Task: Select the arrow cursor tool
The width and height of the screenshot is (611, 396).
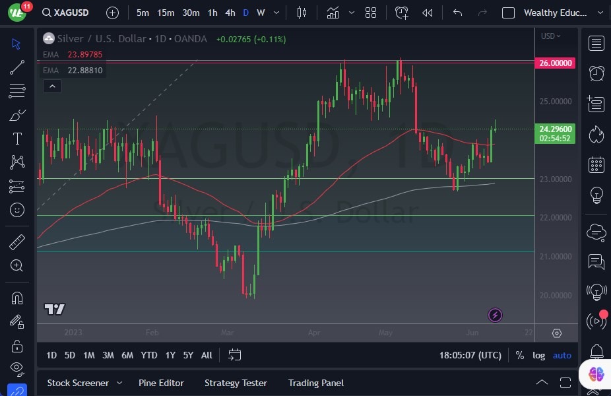Action: point(16,44)
